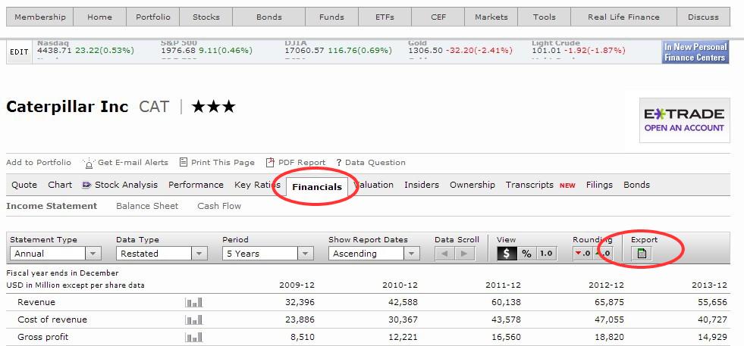Click the New Personal Finance Centers banner
Screen dimensions: 744x346
695,52
